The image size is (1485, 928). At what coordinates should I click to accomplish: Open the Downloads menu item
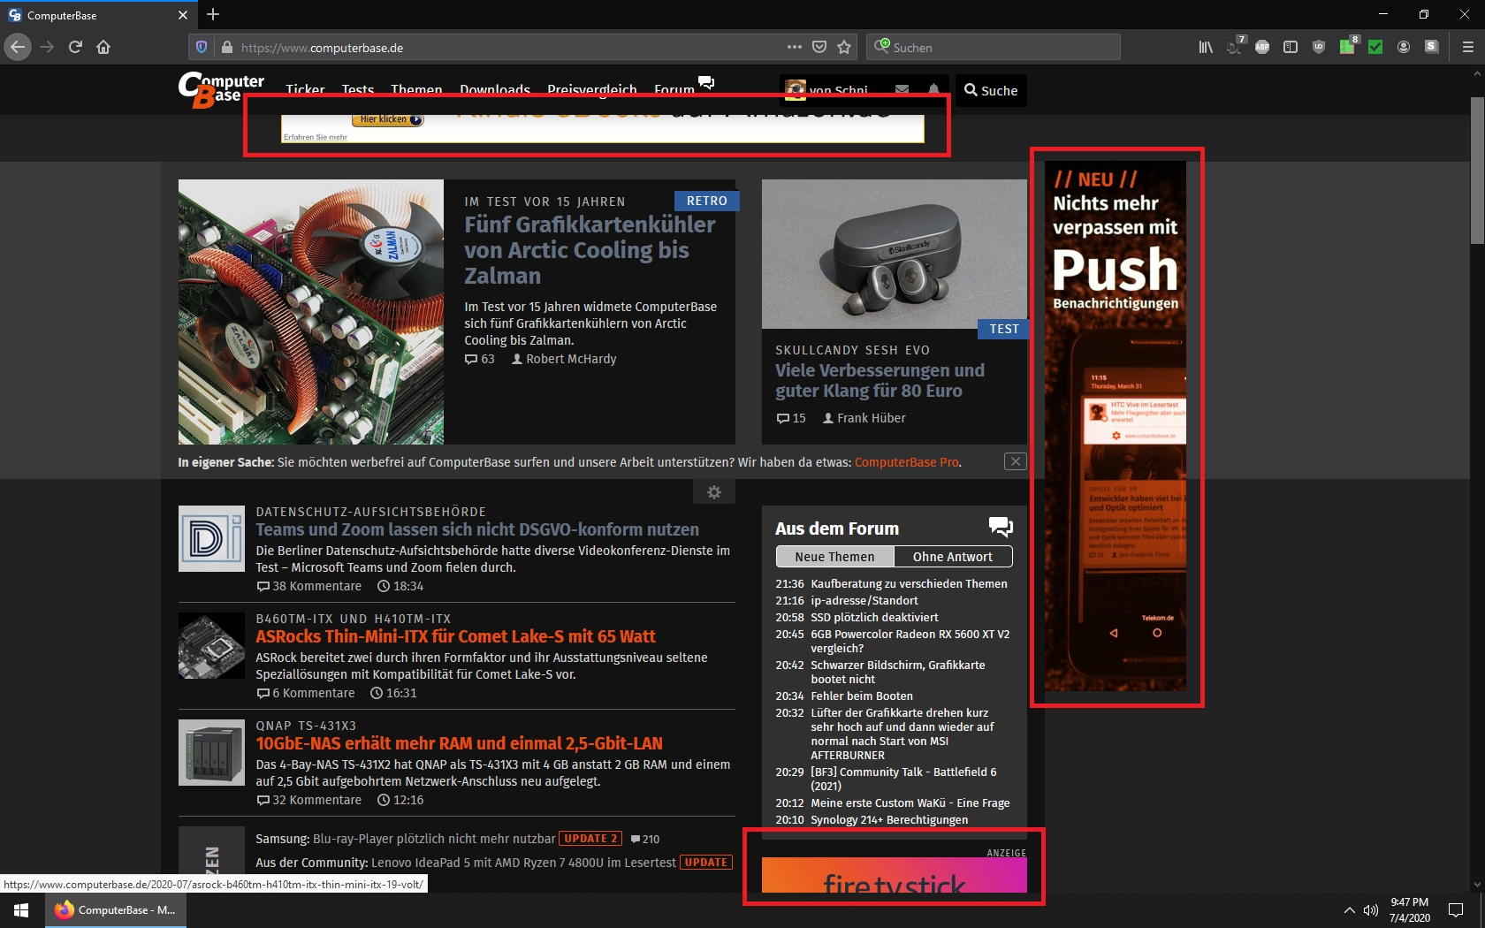pos(494,90)
